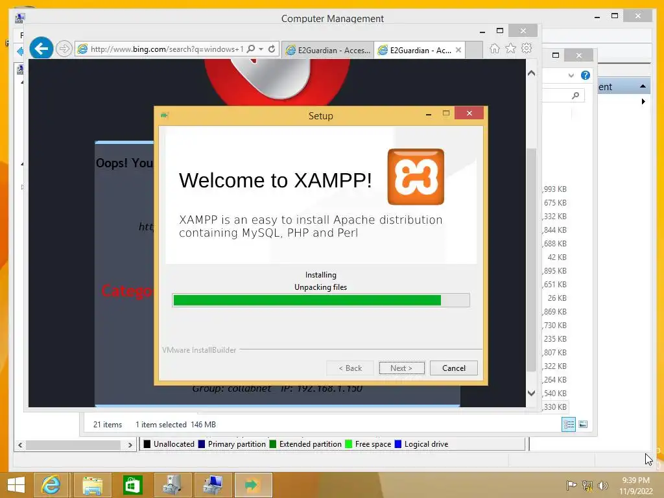Open browser Tools gear icon
This screenshot has width=664, height=498.
(x=527, y=48)
